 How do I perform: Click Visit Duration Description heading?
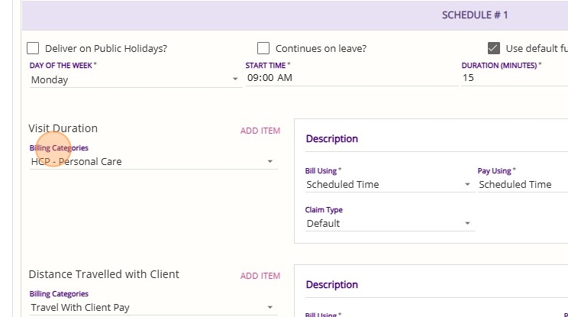332,139
